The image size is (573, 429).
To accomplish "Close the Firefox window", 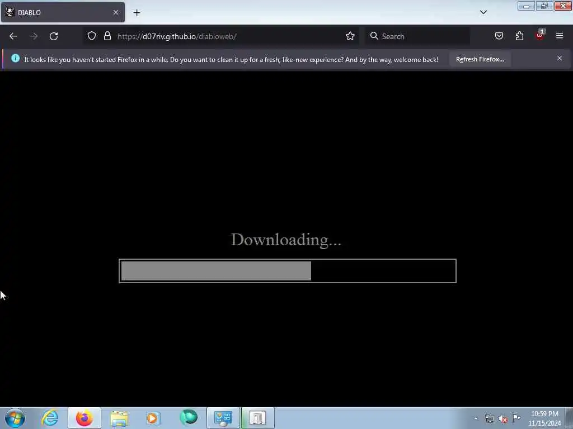I will pos(563,6).
